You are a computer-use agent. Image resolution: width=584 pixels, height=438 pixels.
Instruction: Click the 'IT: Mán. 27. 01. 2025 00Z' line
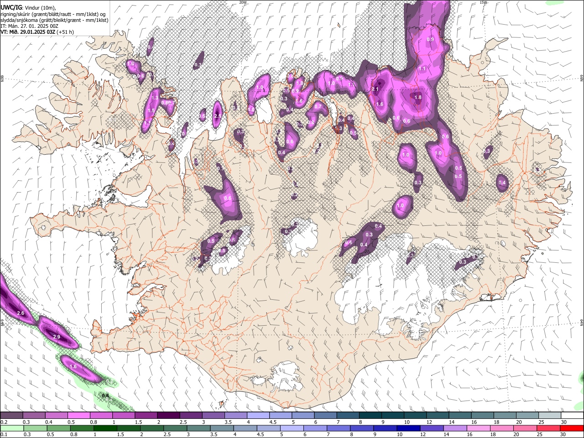(29, 26)
